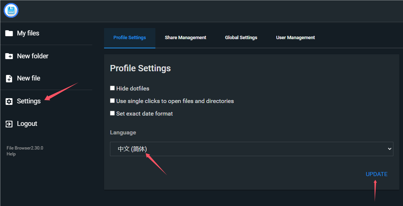Select the Profile Settings tab
The height and width of the screenshot is (206, 403).
[x=130, y=38]
